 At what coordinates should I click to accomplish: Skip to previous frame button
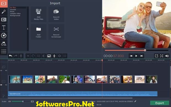(131, 56)
